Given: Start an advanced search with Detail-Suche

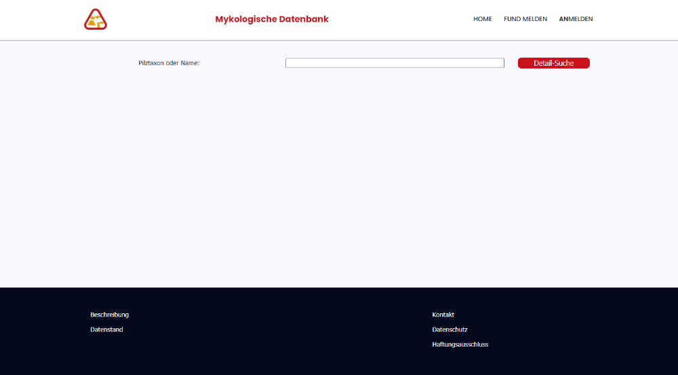Looking at the screenshot, I should [x=553, y=63].
